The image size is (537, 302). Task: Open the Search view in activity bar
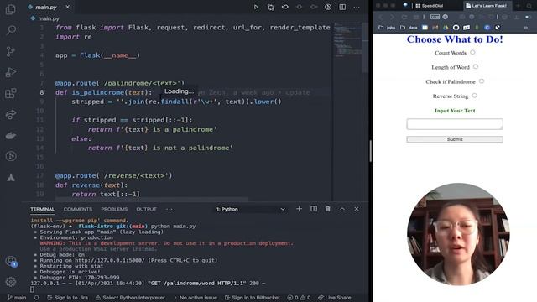(11, 30)
